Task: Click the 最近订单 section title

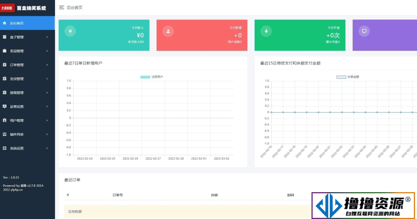Action: click(72, 180)
